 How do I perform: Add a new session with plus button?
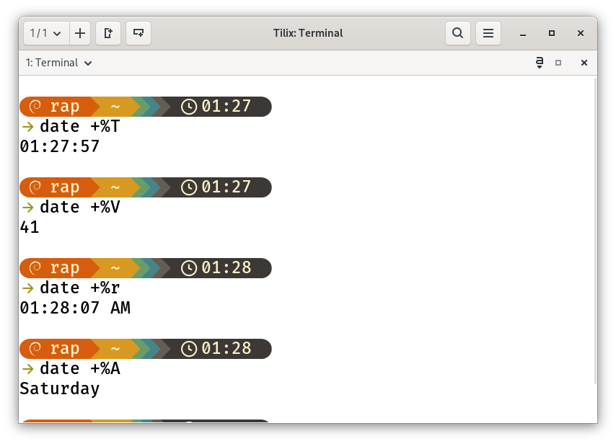(x=80, y=33)
